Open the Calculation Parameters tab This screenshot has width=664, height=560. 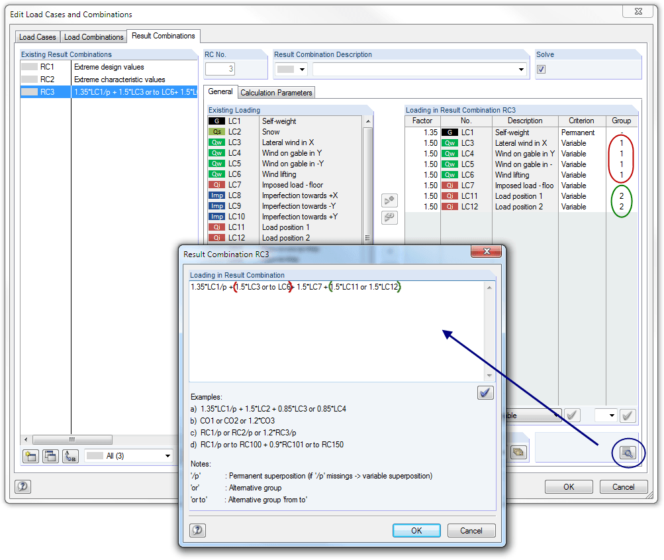275,92
